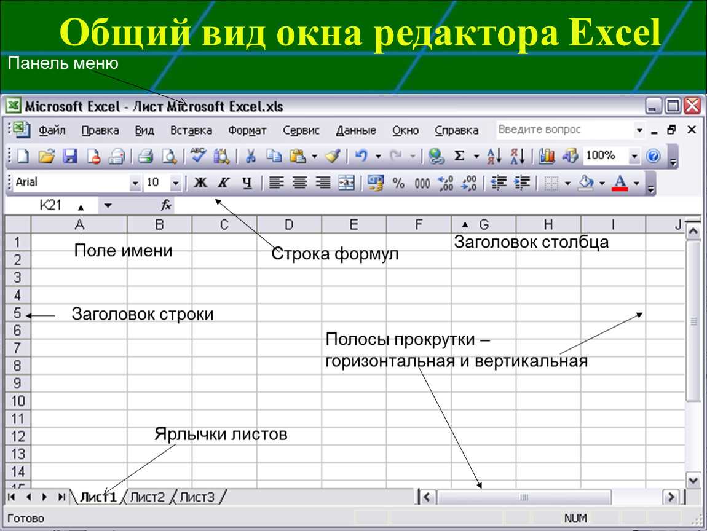707x531 pixels.
Task: Decrease indent icon
Action: click(498, 183)
